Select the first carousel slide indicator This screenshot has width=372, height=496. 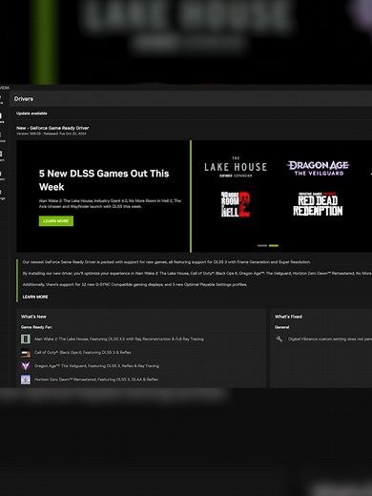pyautogui.click(x=262, y=245)
